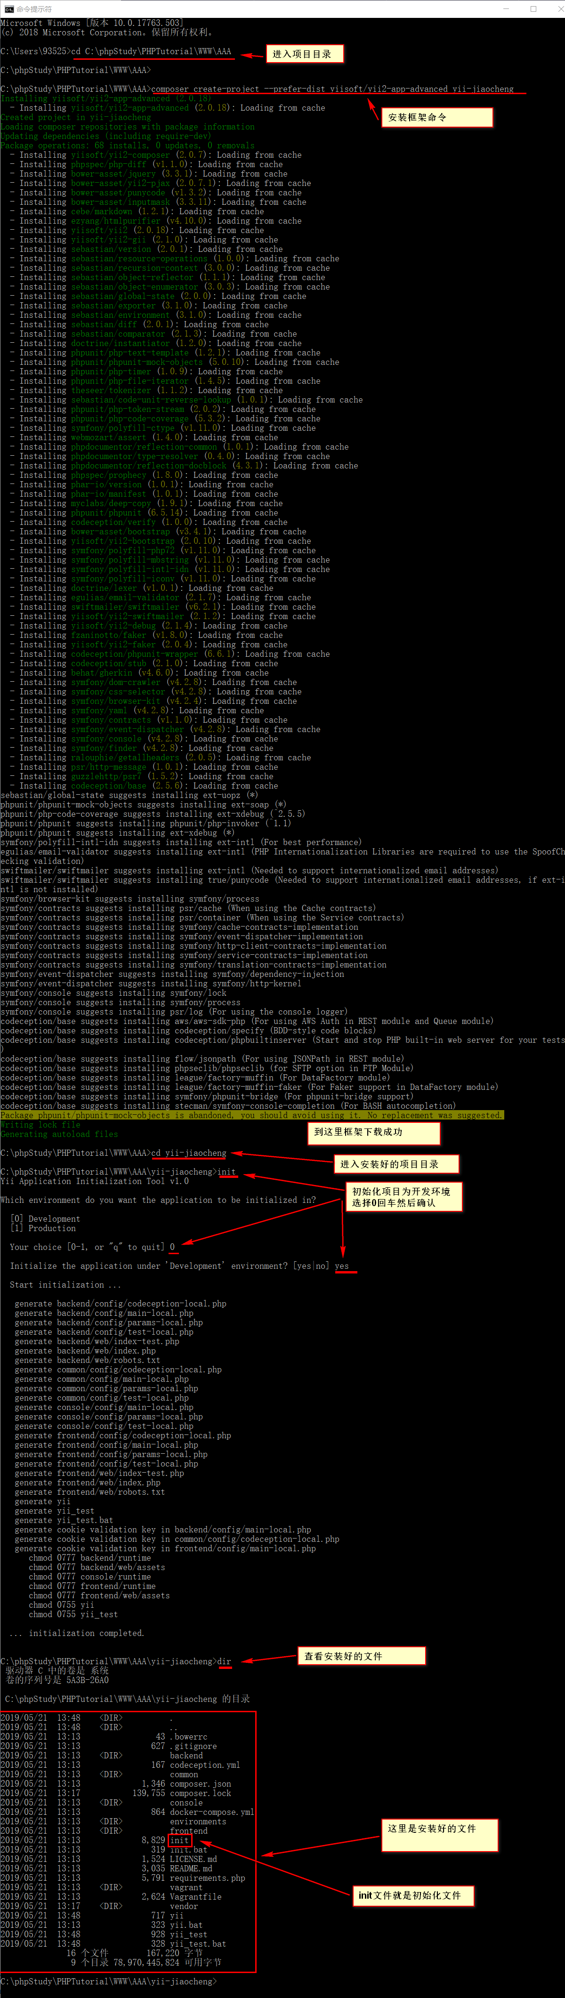Click 'composer.lock' in the directory listing
The width and height of the screenshot is (565, 1998).
[200, 1793]
